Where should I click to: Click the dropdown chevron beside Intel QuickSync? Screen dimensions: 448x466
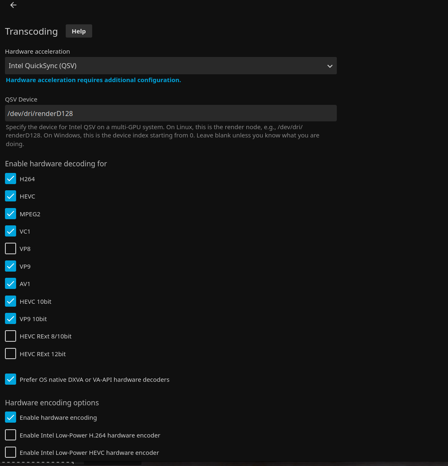pyautogui.click(x=329, y=66)
